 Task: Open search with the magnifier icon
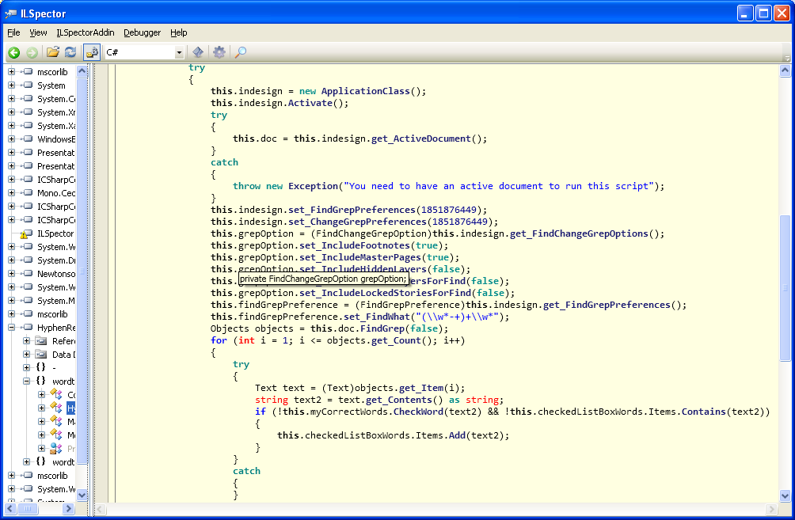pyautogui.click(x=241, y=52)
